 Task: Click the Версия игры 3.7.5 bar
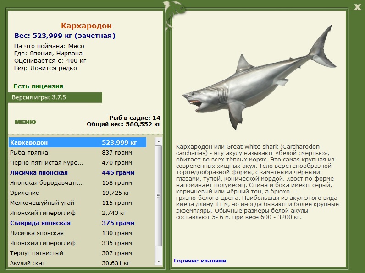[x=55, y=97]
